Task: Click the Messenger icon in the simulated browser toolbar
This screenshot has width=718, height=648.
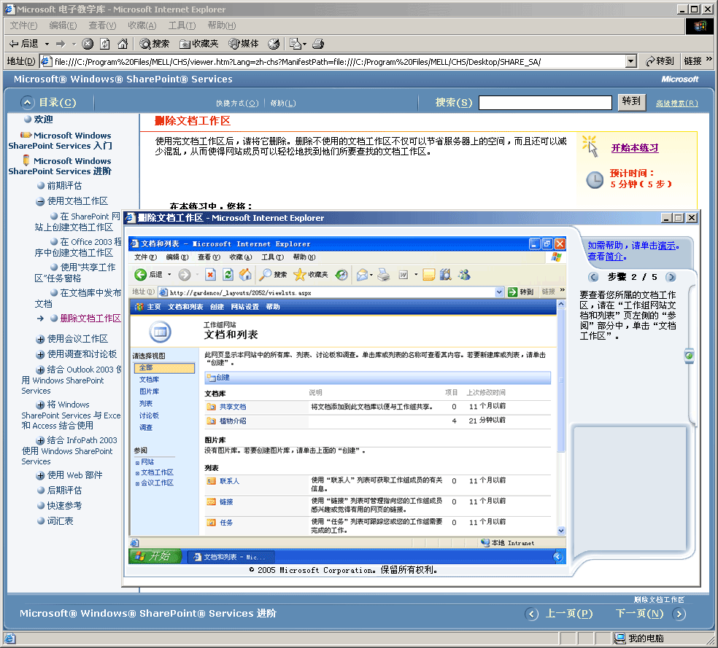Action: (x=464, y=274)
